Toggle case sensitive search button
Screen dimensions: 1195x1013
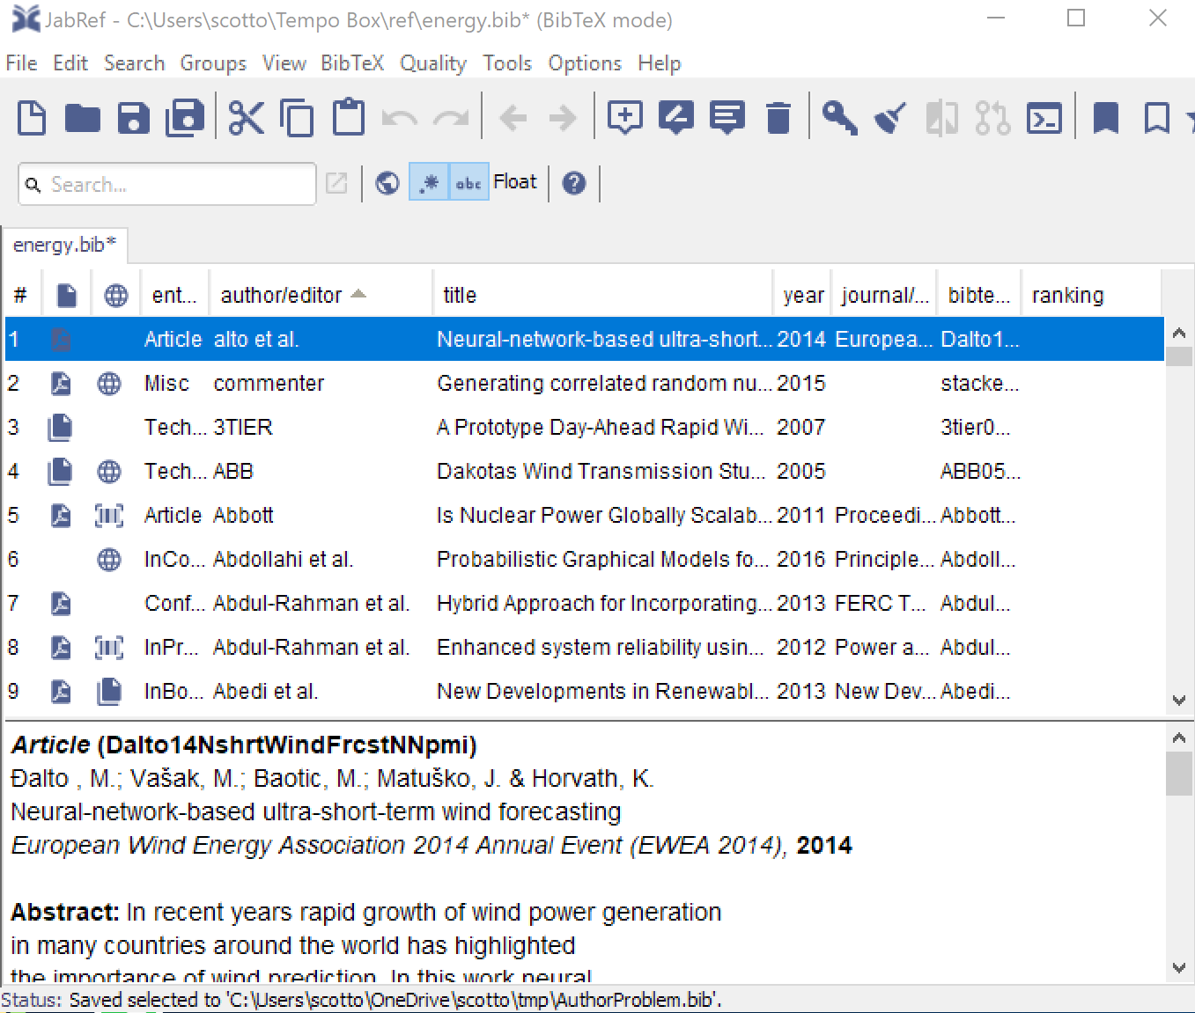pyautogui.click(x=468, y=183)
